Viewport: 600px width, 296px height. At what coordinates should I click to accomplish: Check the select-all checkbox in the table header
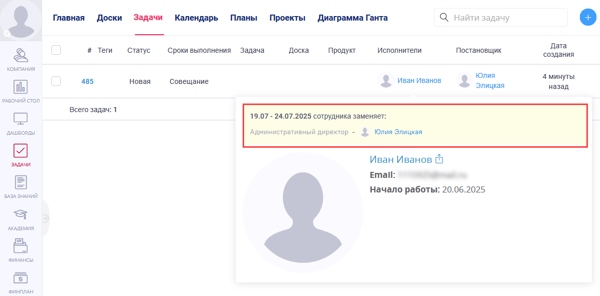[56, 50]
